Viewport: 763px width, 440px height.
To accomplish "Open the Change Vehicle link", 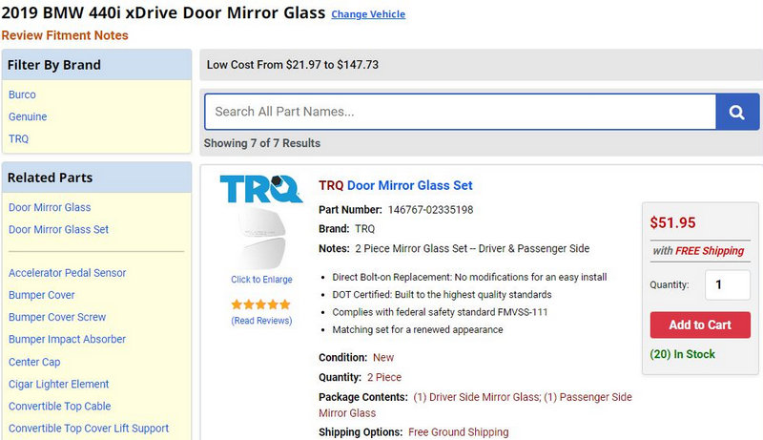I will (x=368, y=14).
